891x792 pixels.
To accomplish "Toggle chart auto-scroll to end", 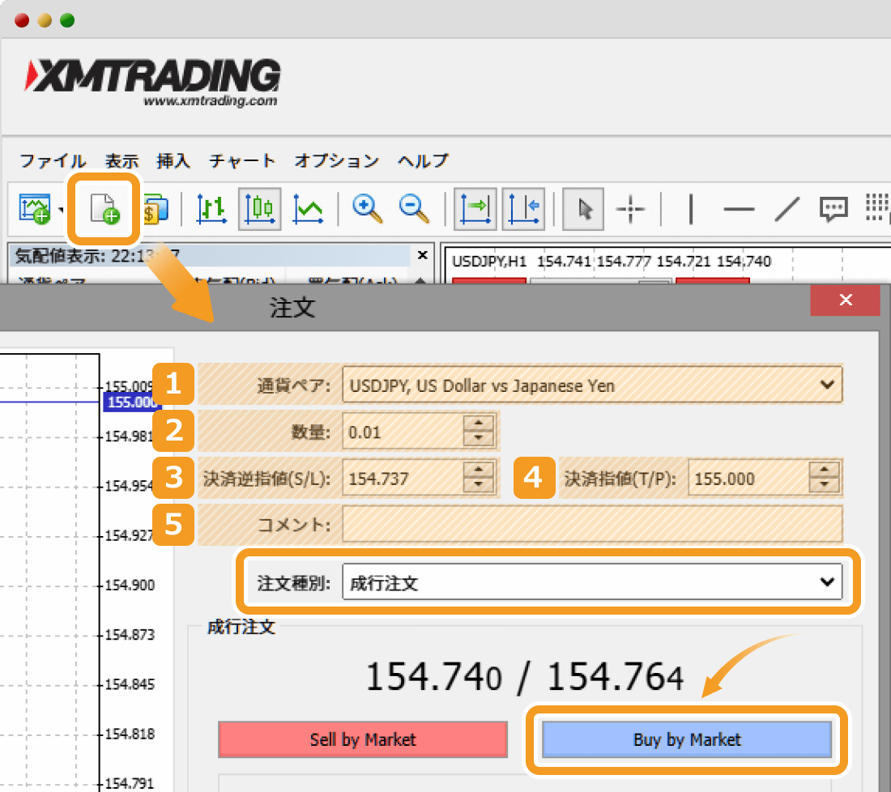I will coord(475,209).
